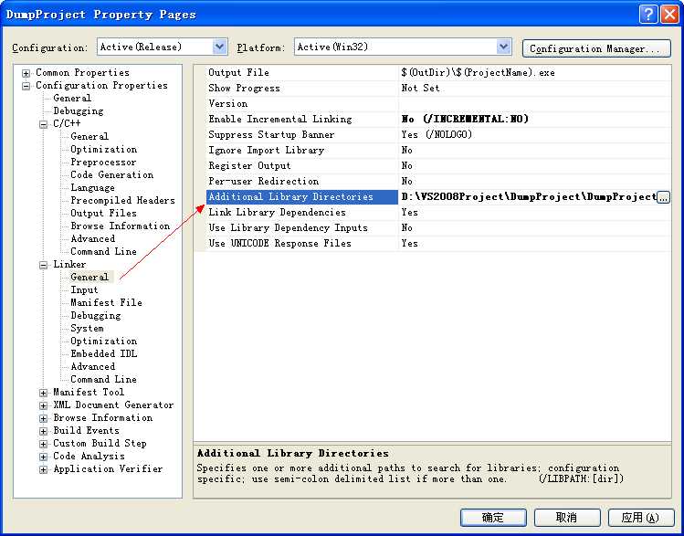Select Advanced under Linker

[x=92, y=366]
